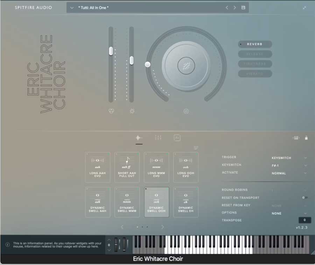Click the small icon above the Long Ooh Evo card
Viewport: 315px width, 265px height.
pos(196,148)
